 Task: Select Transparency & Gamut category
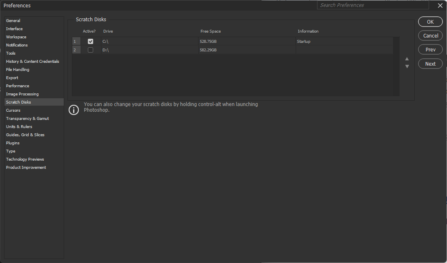point(27,118)
